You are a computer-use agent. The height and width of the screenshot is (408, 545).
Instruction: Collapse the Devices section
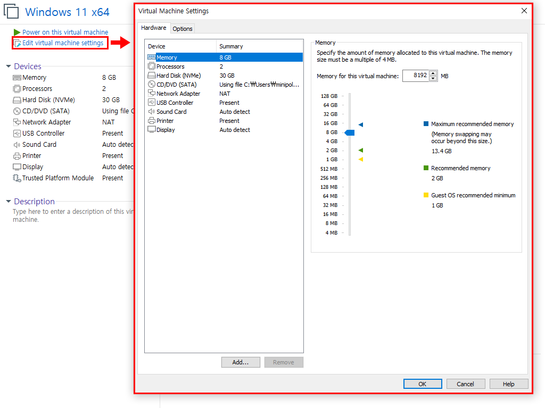click(x=9, y=66)
